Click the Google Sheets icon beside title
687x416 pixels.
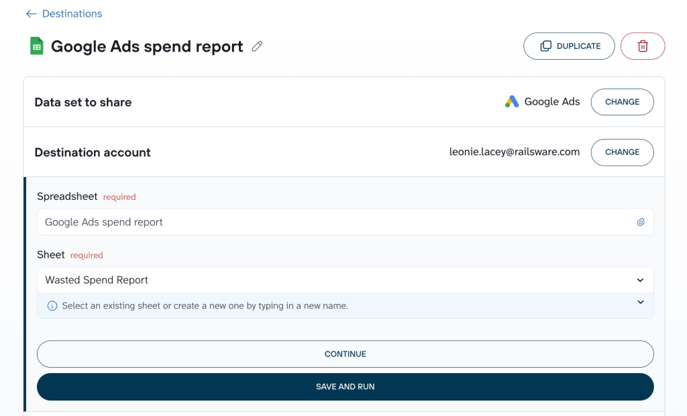point(37,46)
